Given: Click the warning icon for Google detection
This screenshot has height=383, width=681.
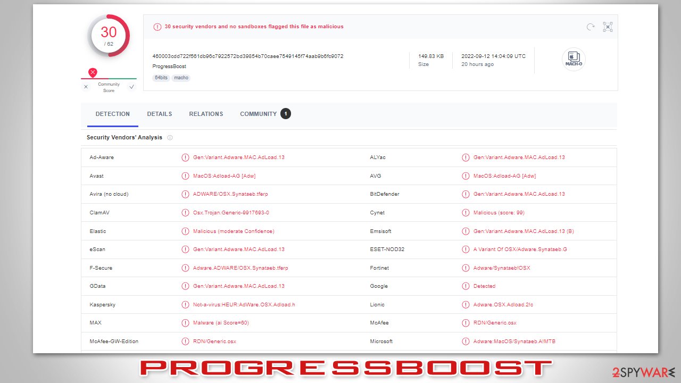Looking at the screenshot, I should [466, 286].
